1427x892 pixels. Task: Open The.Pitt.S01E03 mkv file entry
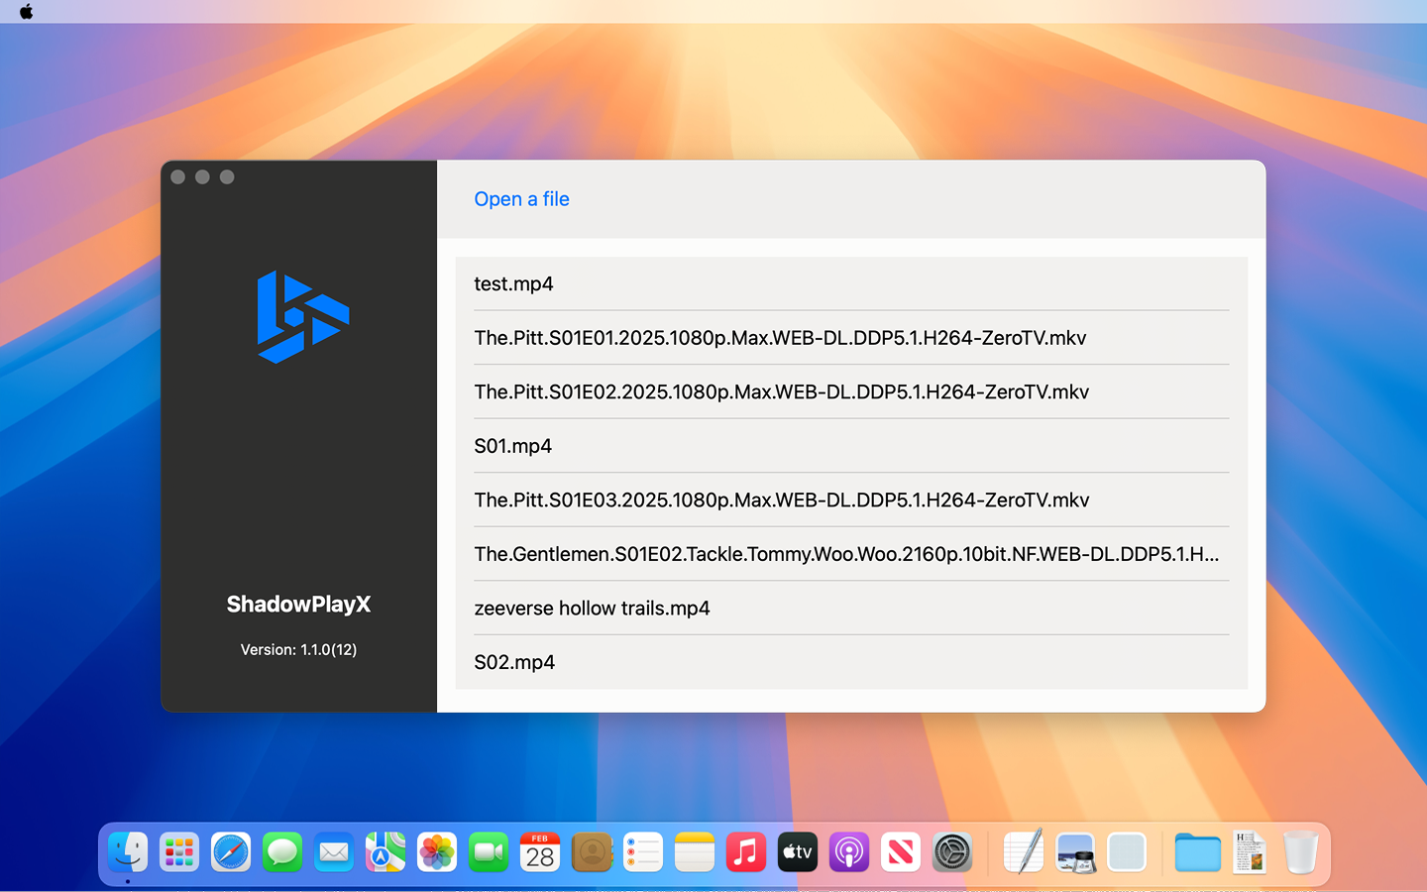point(851,501)
